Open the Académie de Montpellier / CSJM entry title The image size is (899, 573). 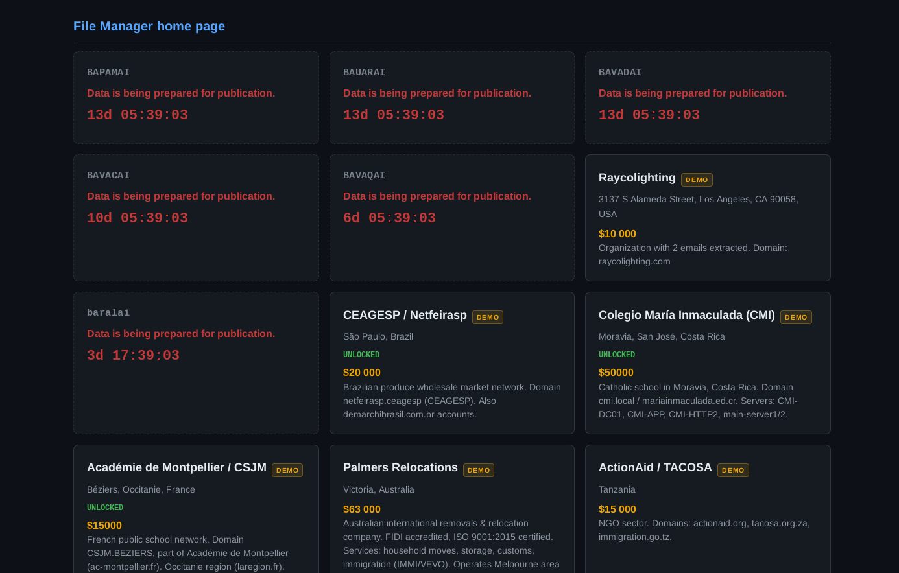point(176,467)
